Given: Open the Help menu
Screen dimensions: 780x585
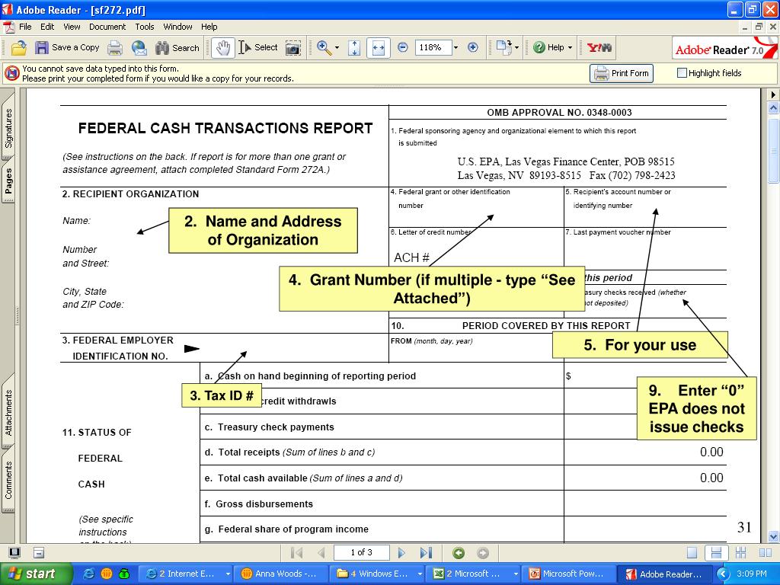Looking at the screenshot, I should click(209, 27).
